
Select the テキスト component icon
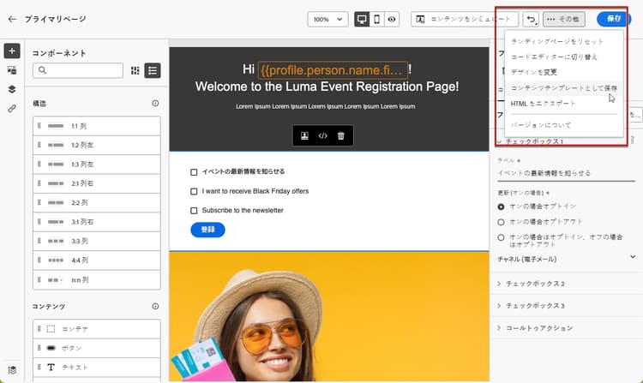pos(51,367)
